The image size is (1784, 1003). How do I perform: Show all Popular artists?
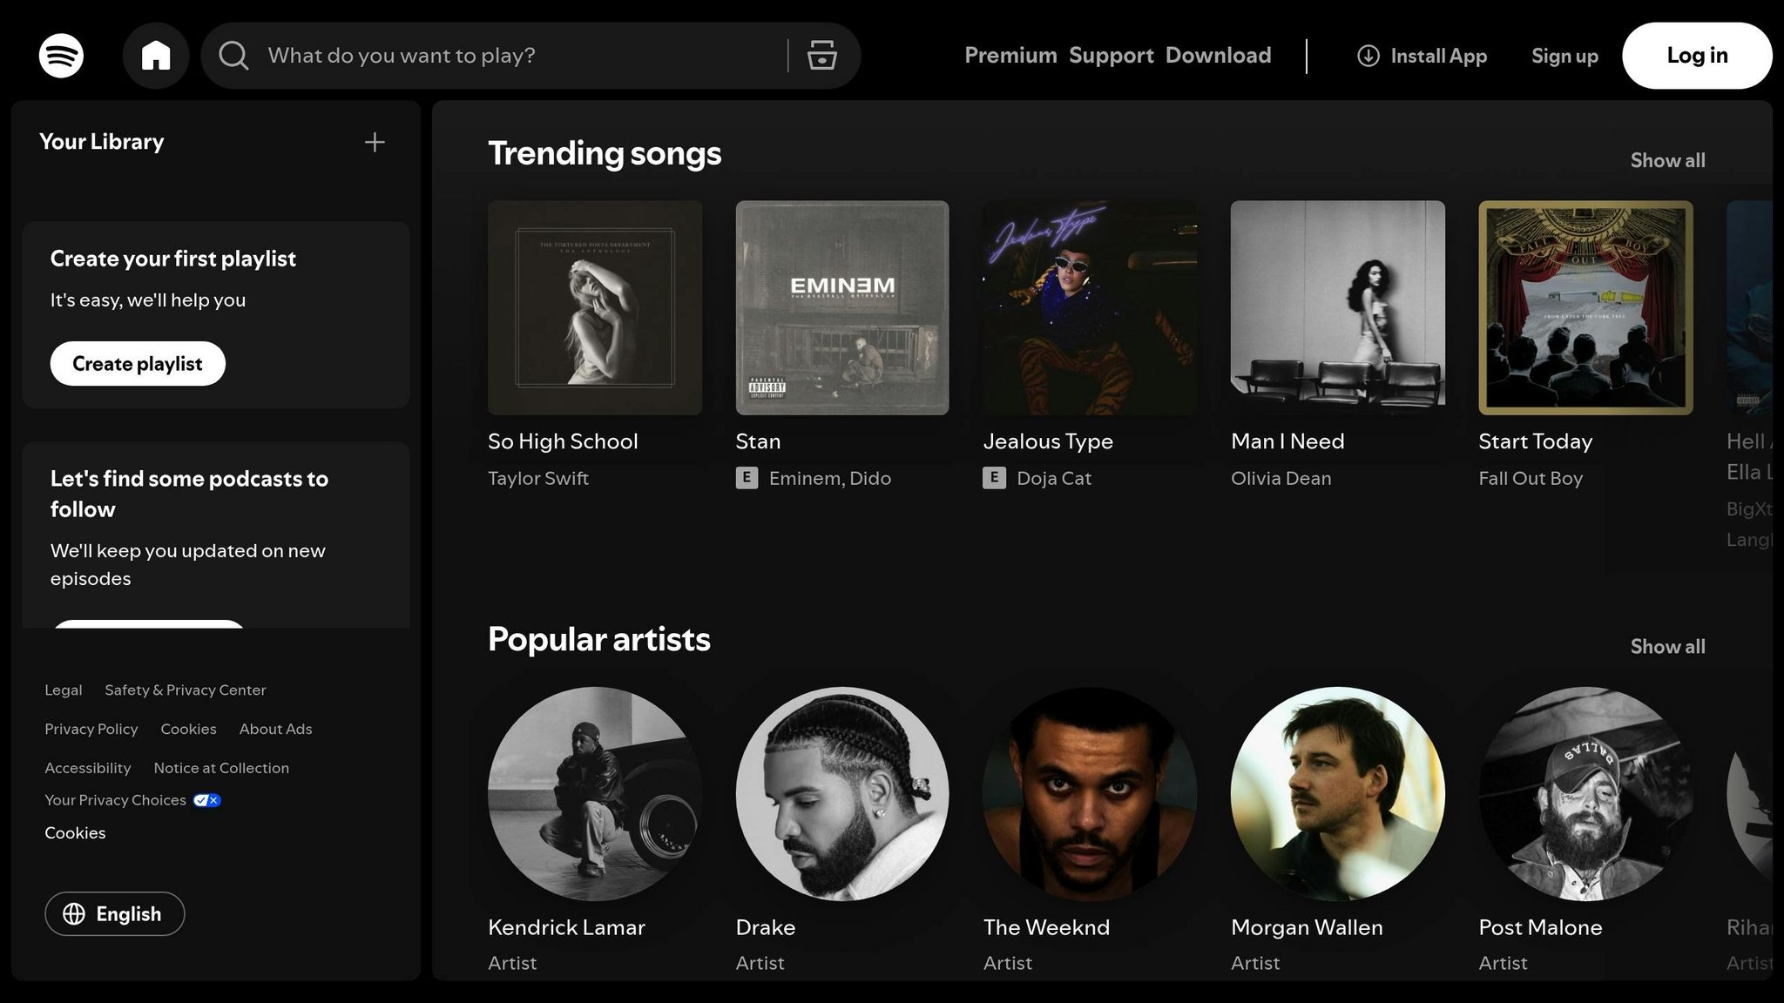pyautogui.click(x=1667, y=646)
